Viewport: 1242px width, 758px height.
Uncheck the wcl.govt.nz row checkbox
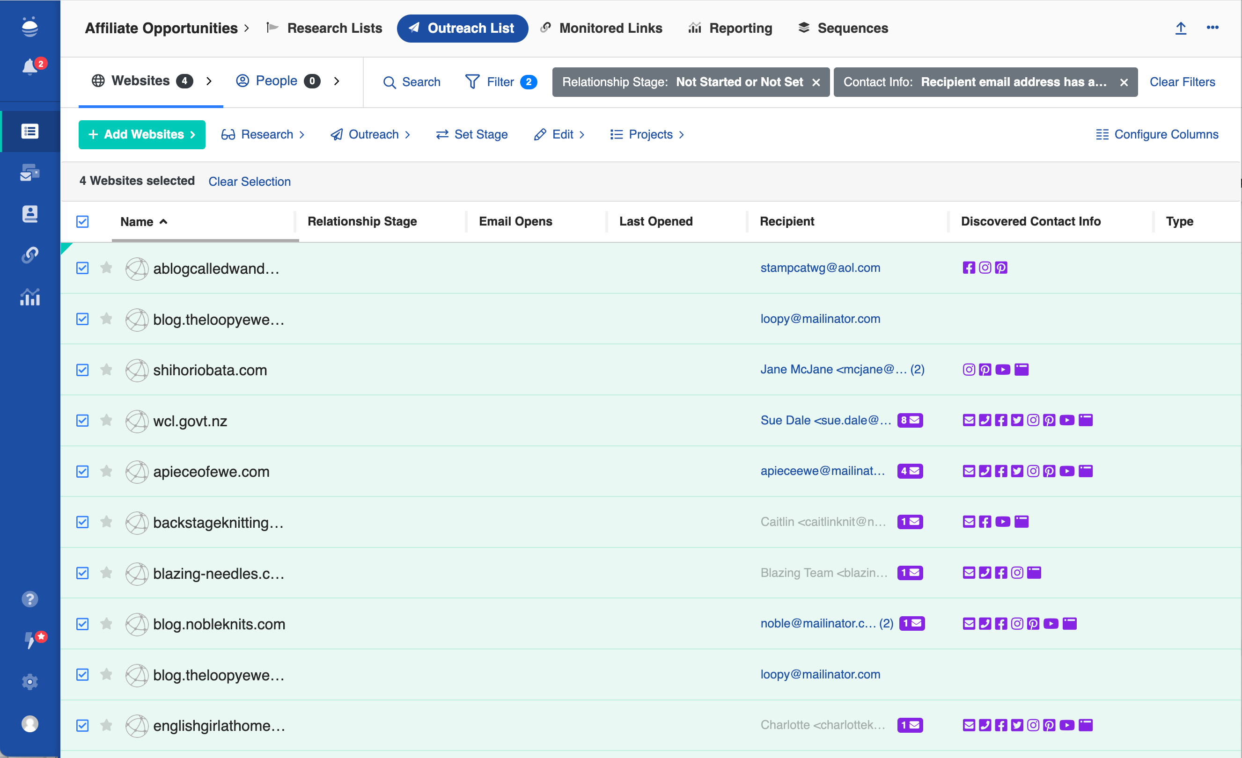[82, 421]
